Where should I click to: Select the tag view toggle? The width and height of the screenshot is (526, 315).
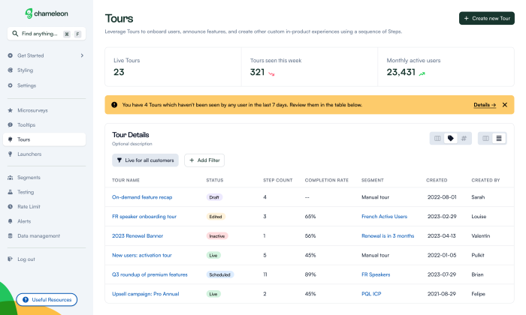pos(451,138)
